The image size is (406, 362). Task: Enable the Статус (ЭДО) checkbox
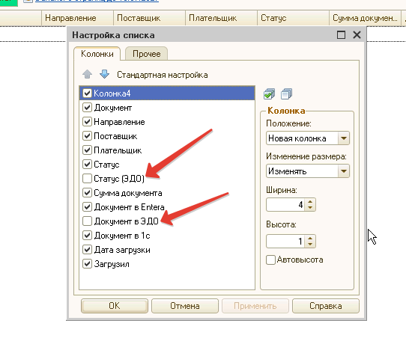pos(87,179)
